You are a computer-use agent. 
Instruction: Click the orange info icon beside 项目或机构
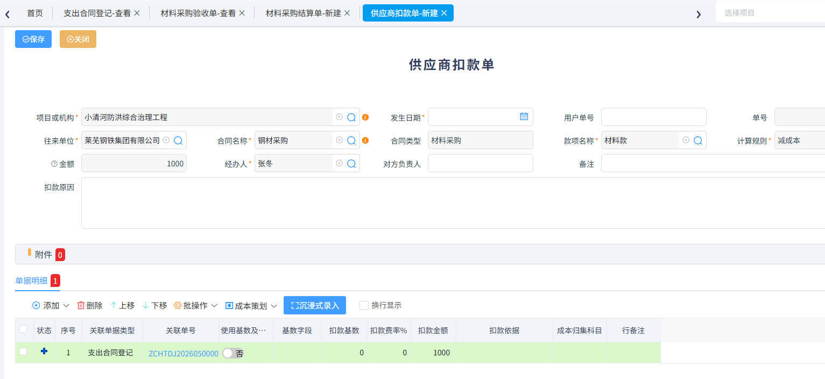pyautogui.click(x=365, y=117)
